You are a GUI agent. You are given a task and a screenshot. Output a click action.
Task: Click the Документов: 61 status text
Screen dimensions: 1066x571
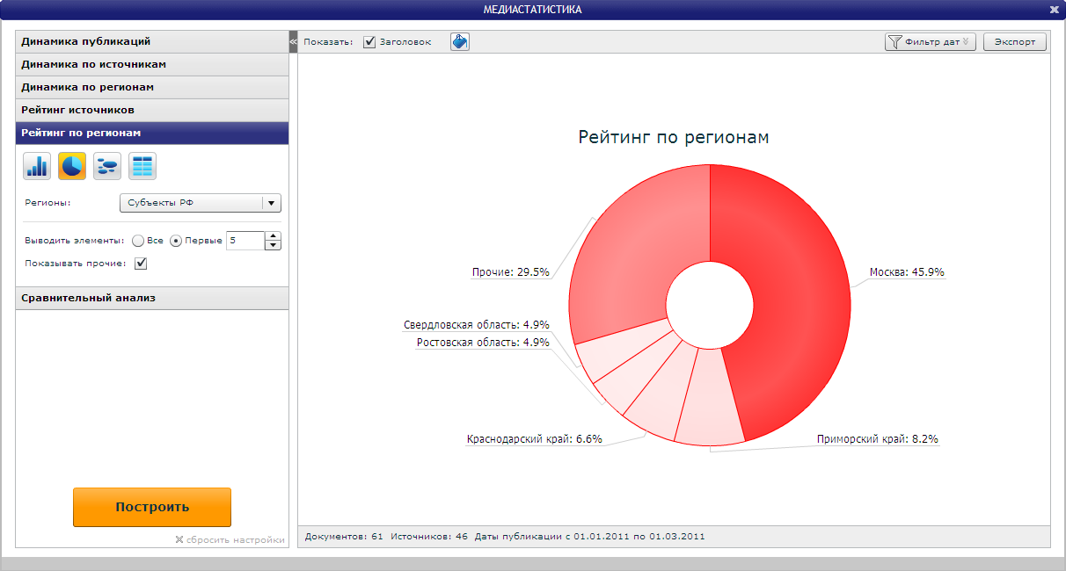343,536
